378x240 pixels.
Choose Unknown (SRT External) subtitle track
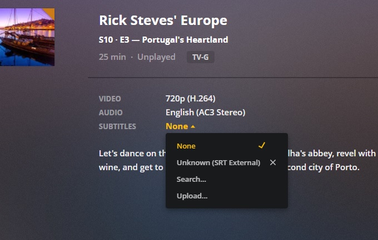tap(218, 163)
